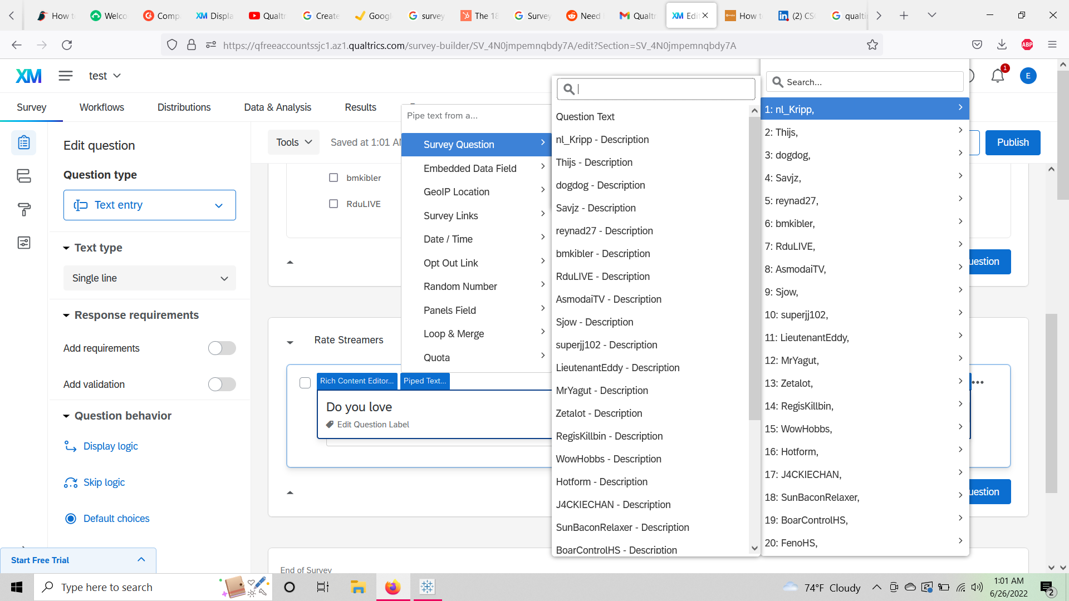Image resolution: width=1069 pixels, height=601 pixels.
Task: Open the Firefox application menu
Action: [1052, 45]
